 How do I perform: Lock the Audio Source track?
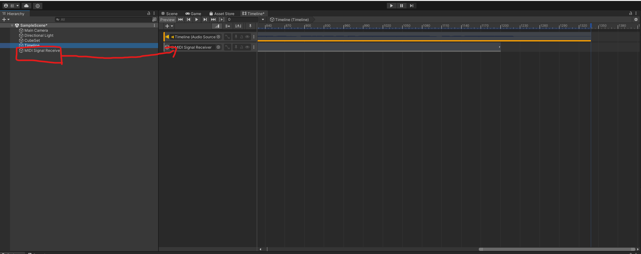click(x=242, y=37)
